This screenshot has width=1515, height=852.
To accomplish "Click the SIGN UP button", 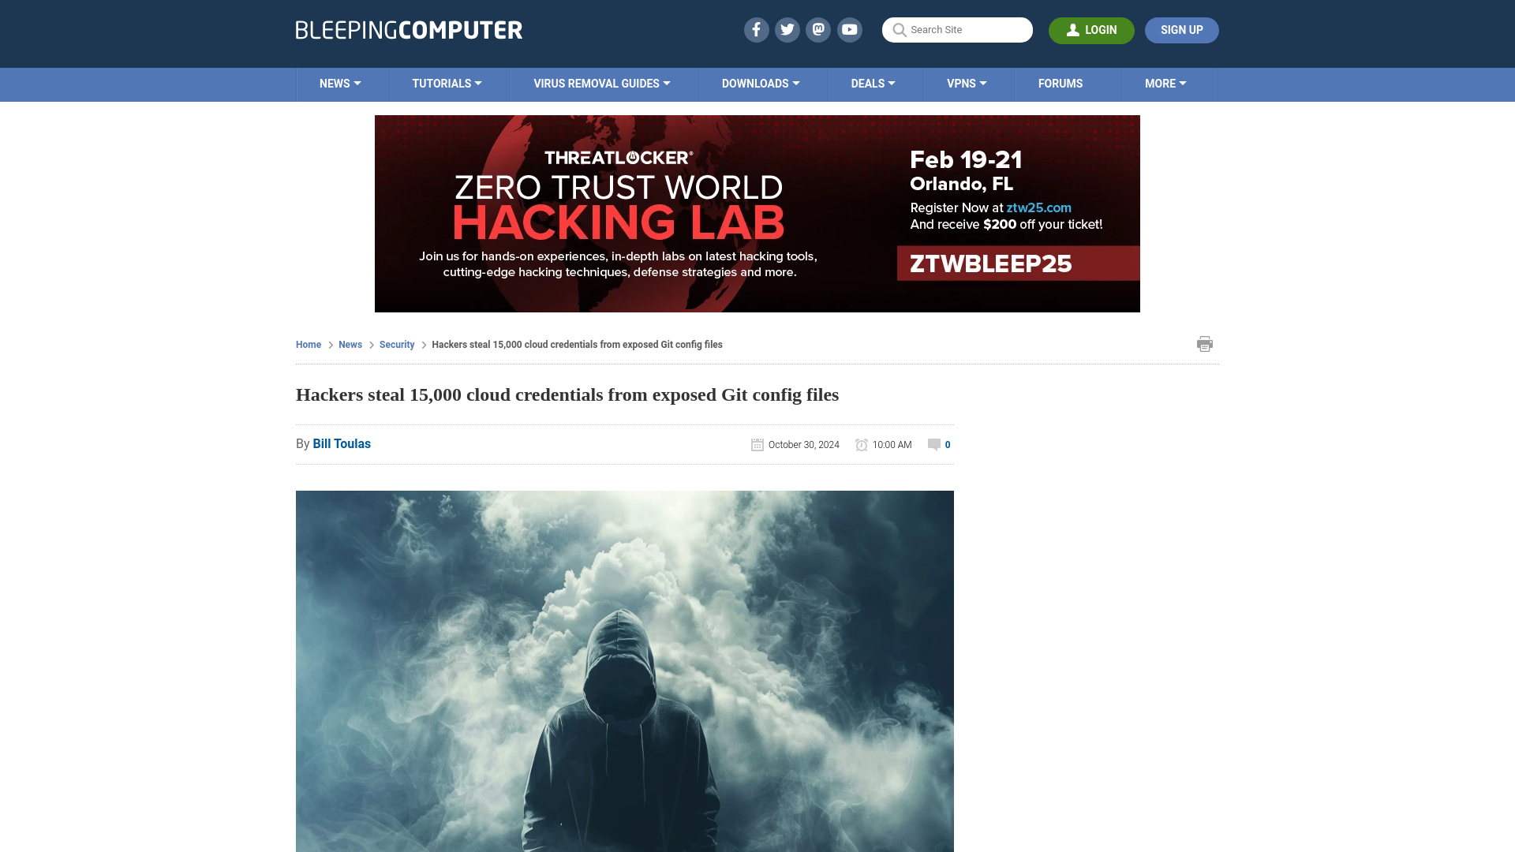I will pyautogui.click(x=1182, y=30).
